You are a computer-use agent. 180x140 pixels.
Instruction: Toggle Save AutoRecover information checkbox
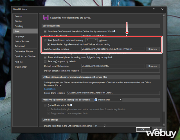45,40
